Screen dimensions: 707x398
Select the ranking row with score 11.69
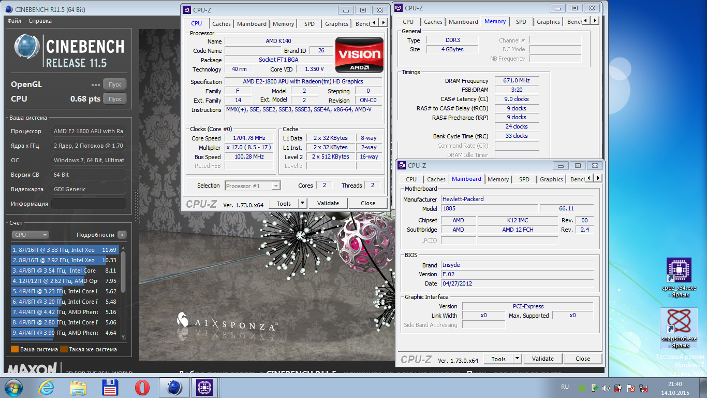tap(65, 250)
